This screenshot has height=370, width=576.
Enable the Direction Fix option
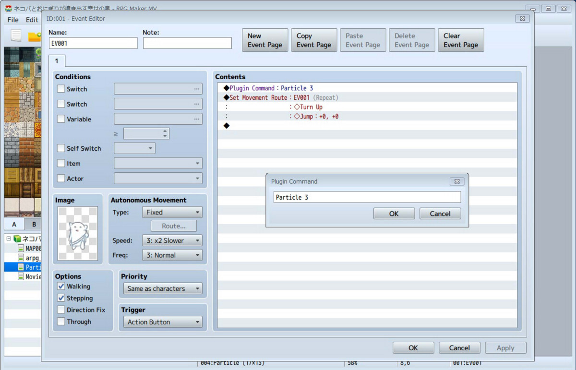pos(61,310)
